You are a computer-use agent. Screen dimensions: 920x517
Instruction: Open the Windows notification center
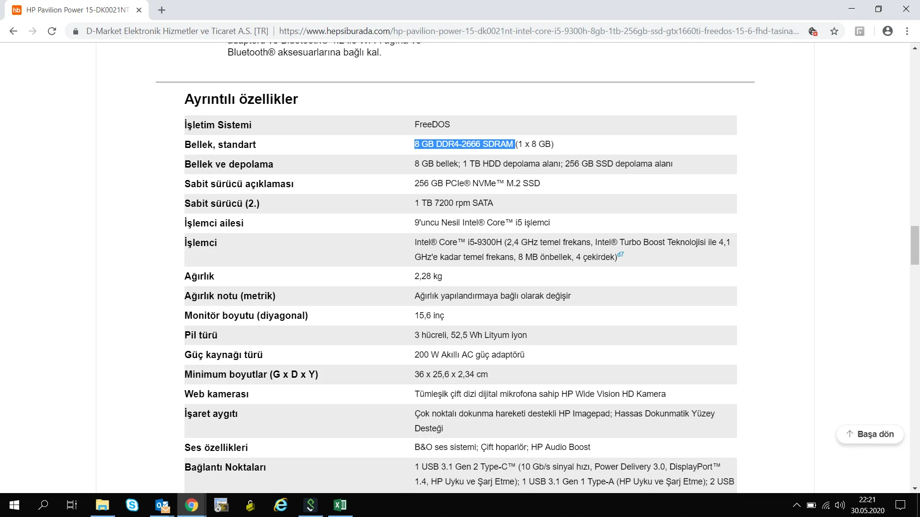[900, 505]
